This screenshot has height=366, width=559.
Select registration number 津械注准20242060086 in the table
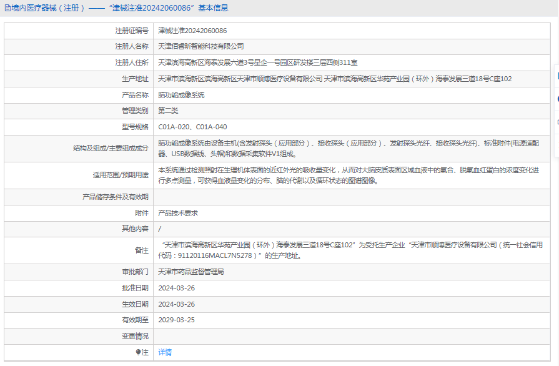click(192, 31)
